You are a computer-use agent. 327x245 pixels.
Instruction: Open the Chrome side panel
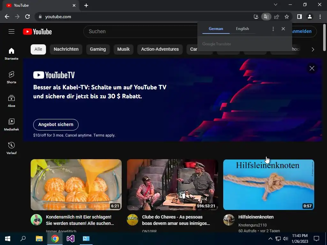point(300,17)
